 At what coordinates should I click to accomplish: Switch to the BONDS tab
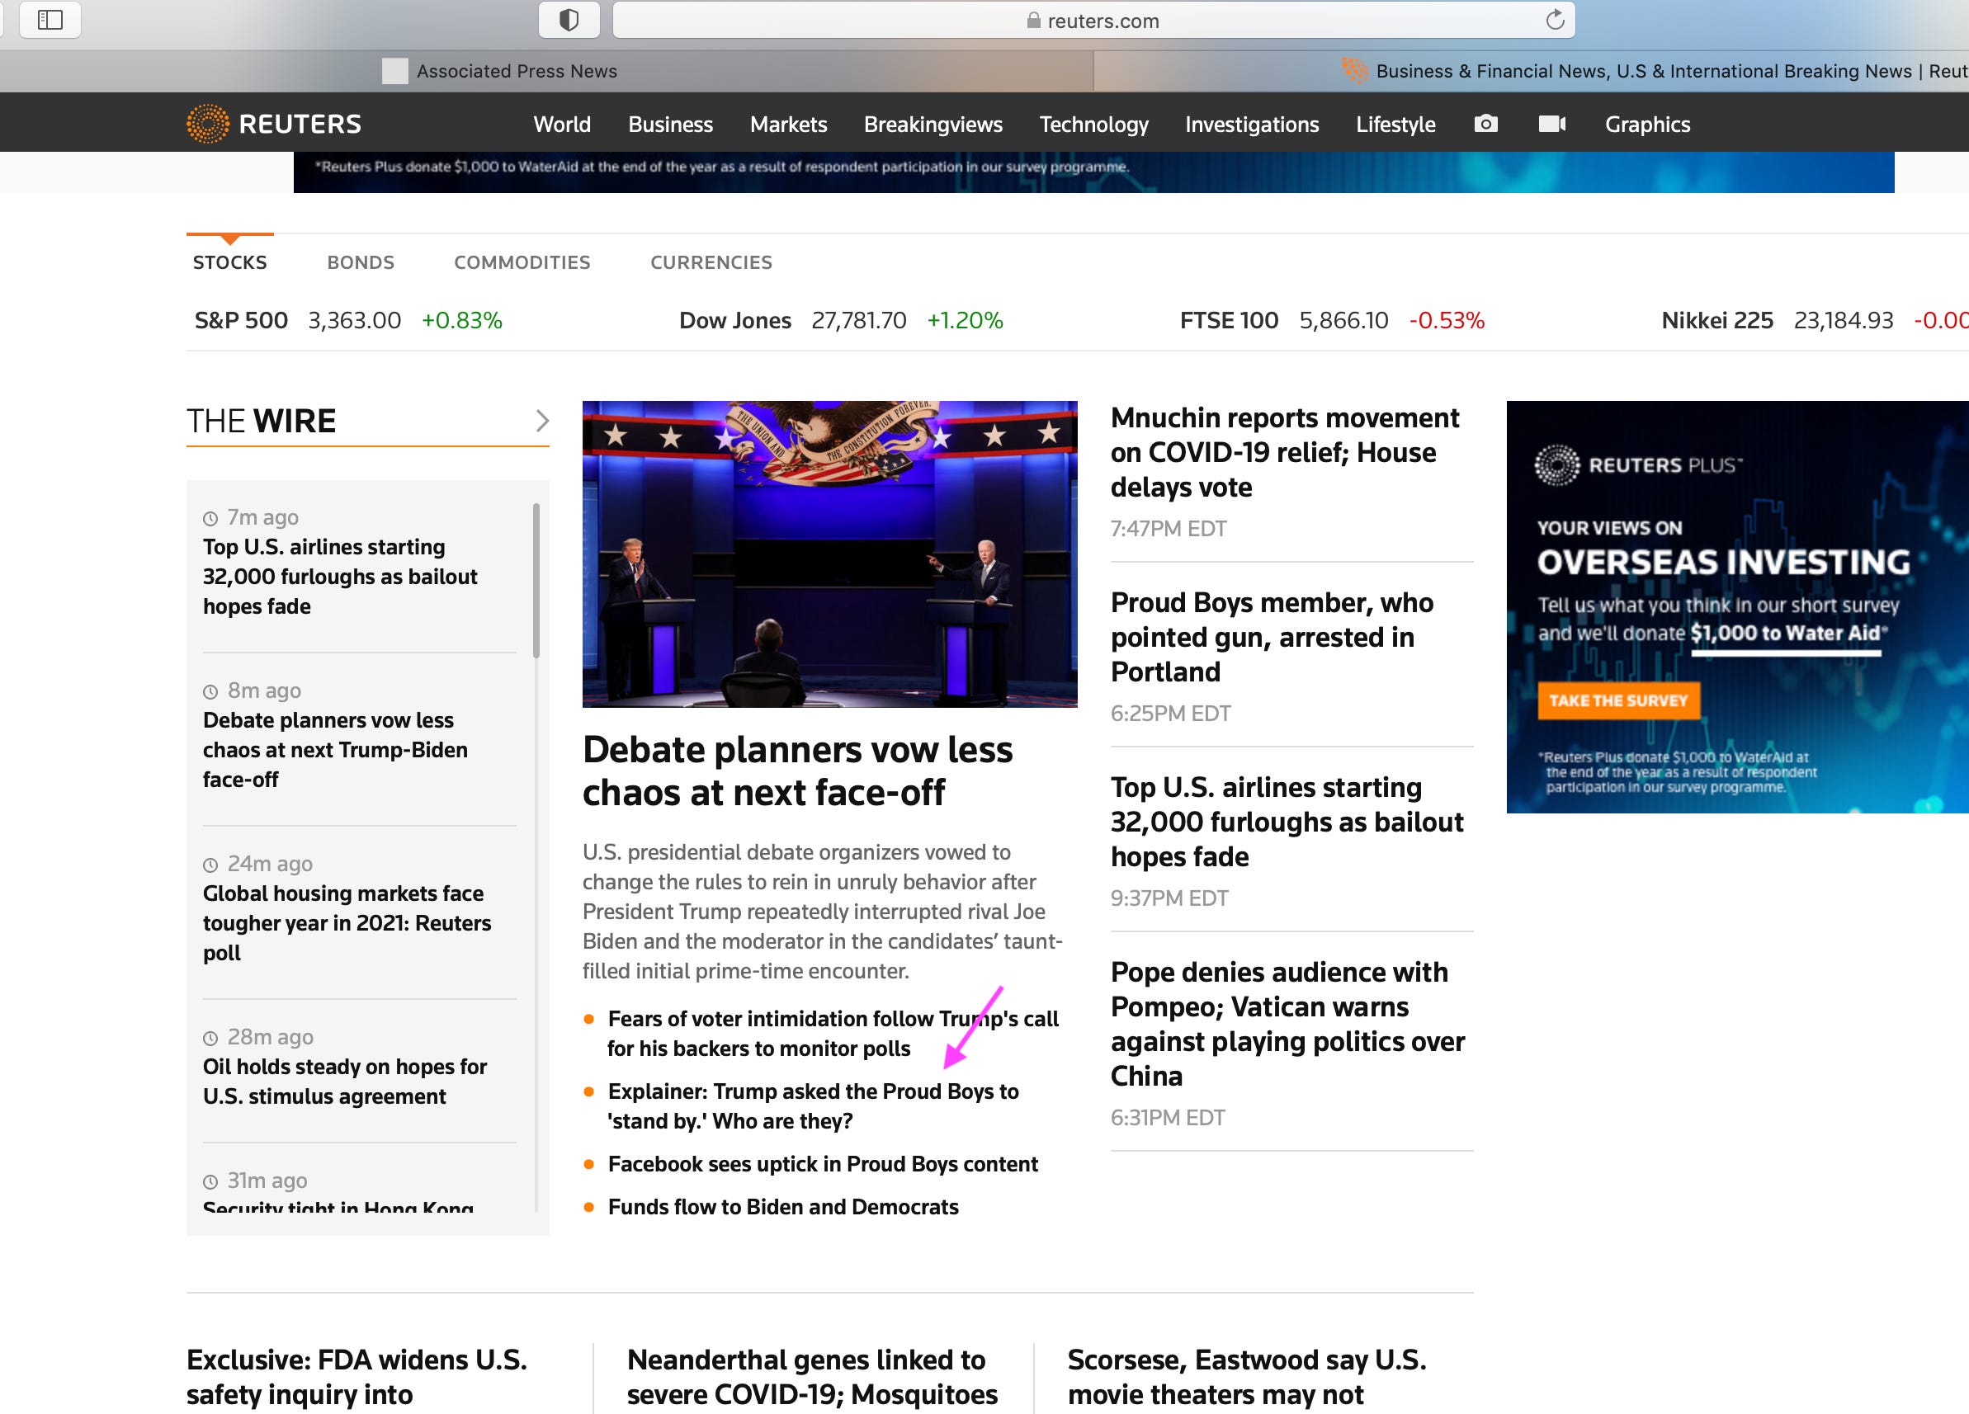(x=361, y=262)
